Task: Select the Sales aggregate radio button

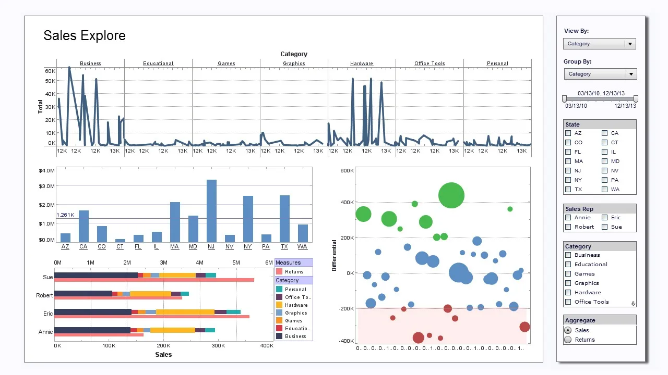Action: click(x=568, y=330)
